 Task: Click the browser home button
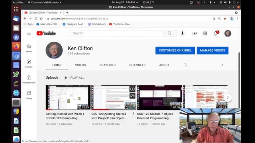[x=41, y=19]
